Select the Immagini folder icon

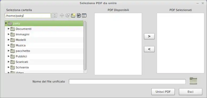coord(13,35)
